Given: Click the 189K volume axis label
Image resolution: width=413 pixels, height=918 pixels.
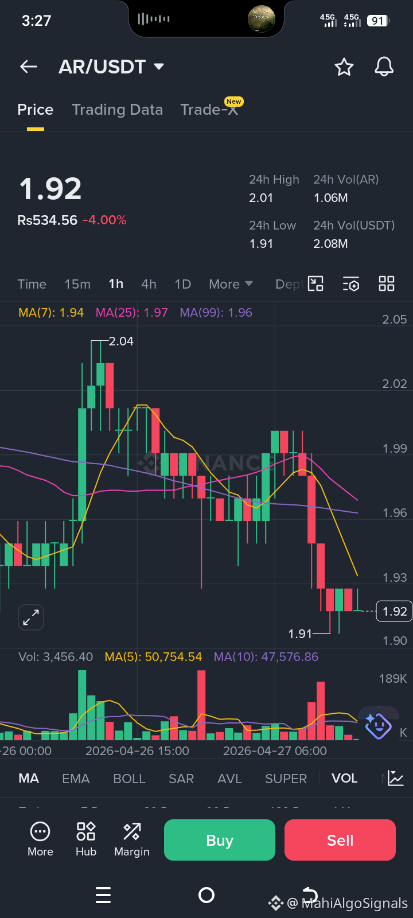Looking at the screenshot, I should [393, 679].
